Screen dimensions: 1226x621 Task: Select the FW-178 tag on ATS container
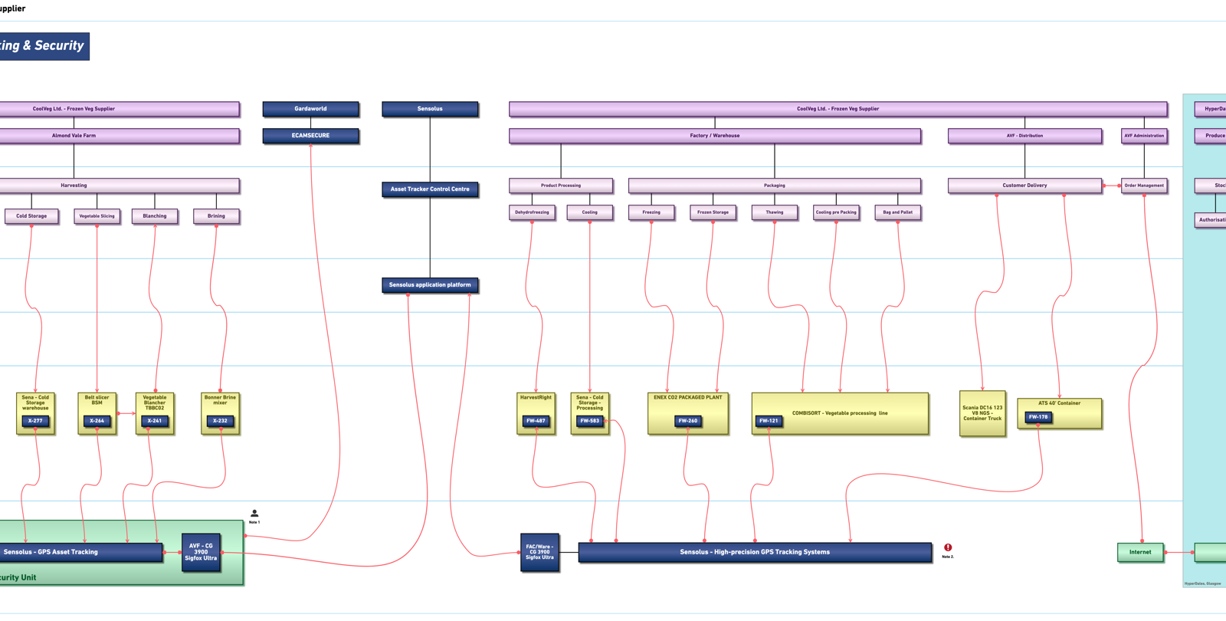pos(1038,417)
